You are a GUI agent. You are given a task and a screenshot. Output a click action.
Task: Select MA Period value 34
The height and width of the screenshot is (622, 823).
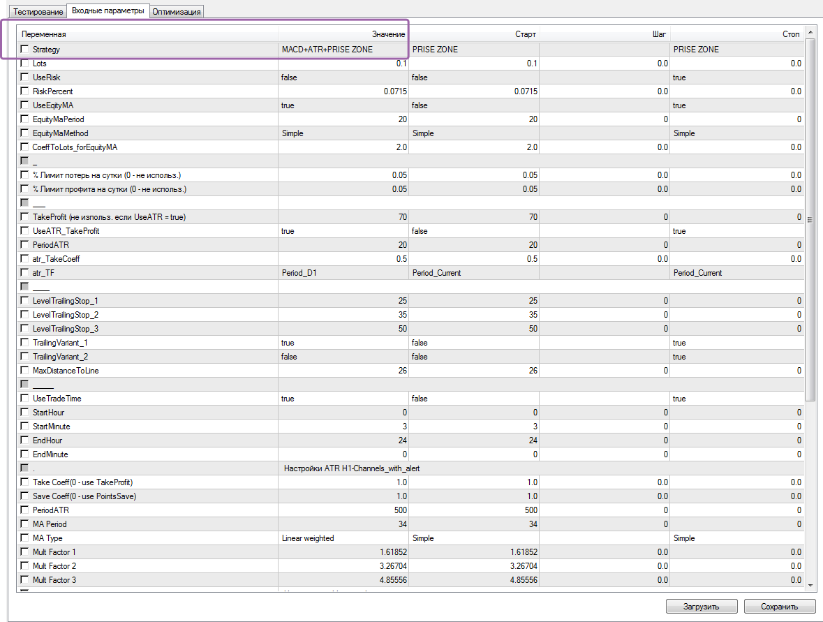(343, 524)
